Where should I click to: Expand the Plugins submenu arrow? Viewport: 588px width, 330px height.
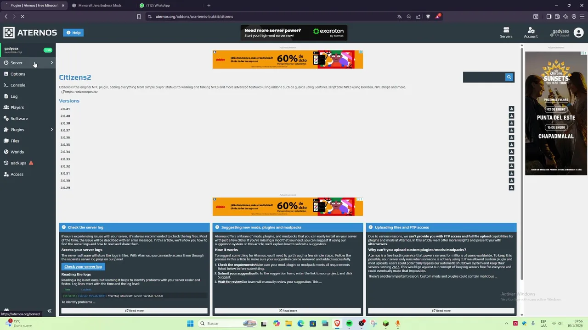click(51, 130)
